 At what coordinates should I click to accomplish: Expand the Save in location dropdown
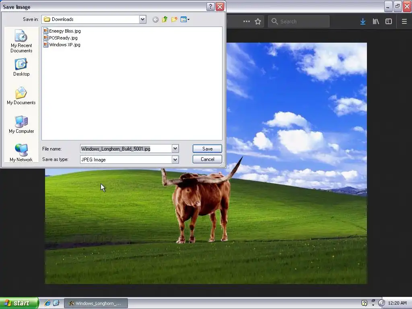[143, 19]
